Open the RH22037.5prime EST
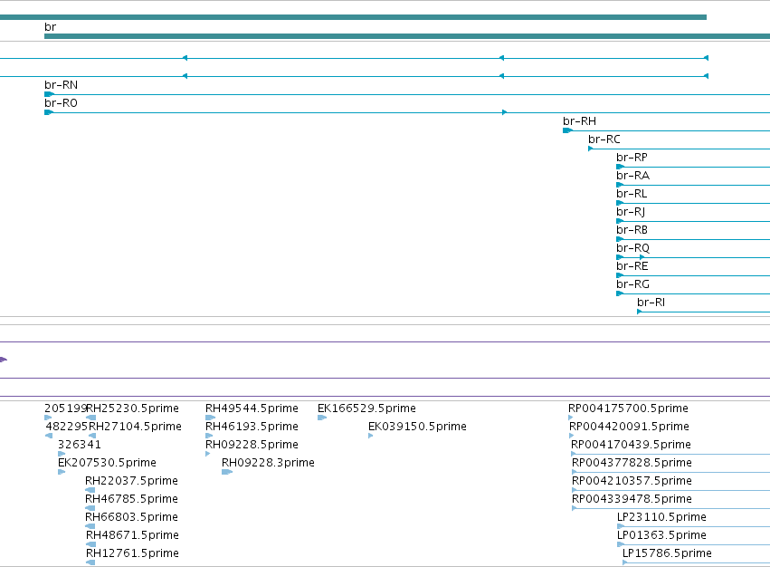 click(131, 481)
